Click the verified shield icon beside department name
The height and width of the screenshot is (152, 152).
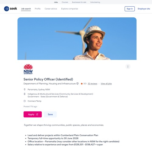[x=78, y=84]
